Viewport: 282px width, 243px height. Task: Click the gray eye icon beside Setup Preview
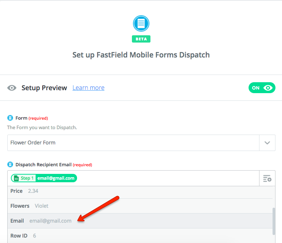(12, 88)
